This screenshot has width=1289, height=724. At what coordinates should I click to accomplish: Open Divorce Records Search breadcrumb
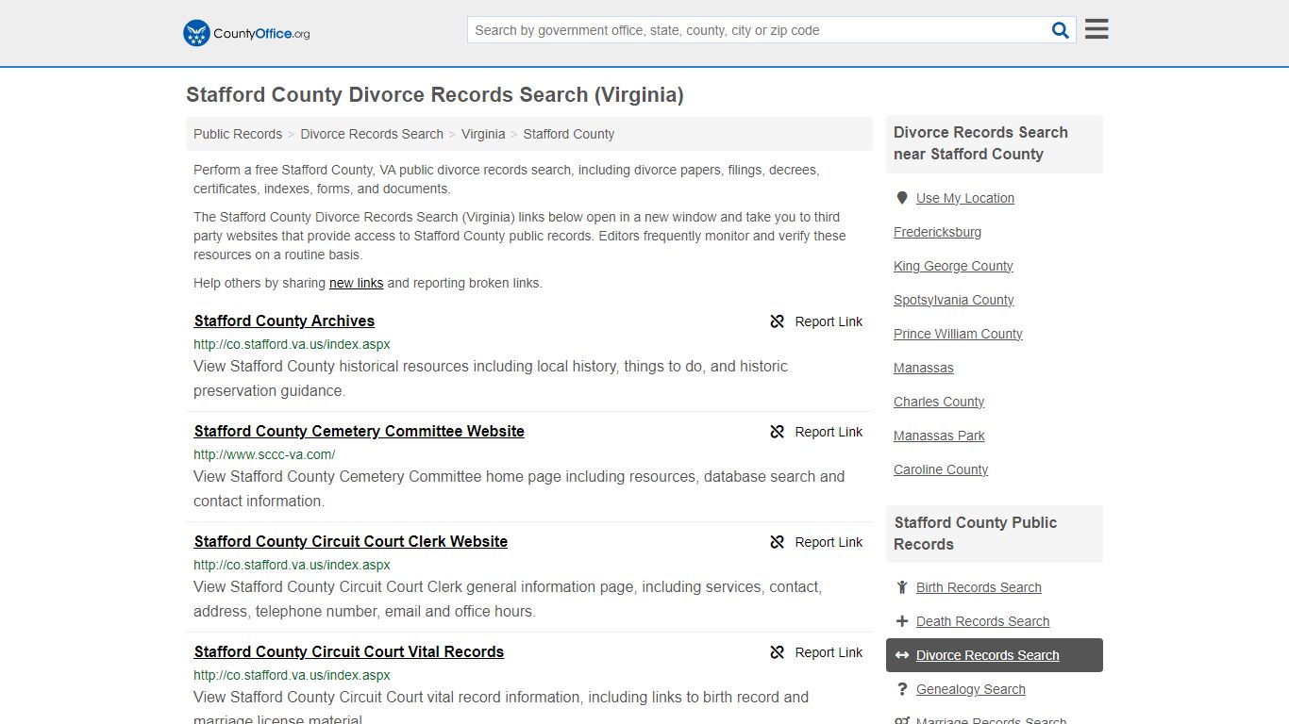(372, 134)
